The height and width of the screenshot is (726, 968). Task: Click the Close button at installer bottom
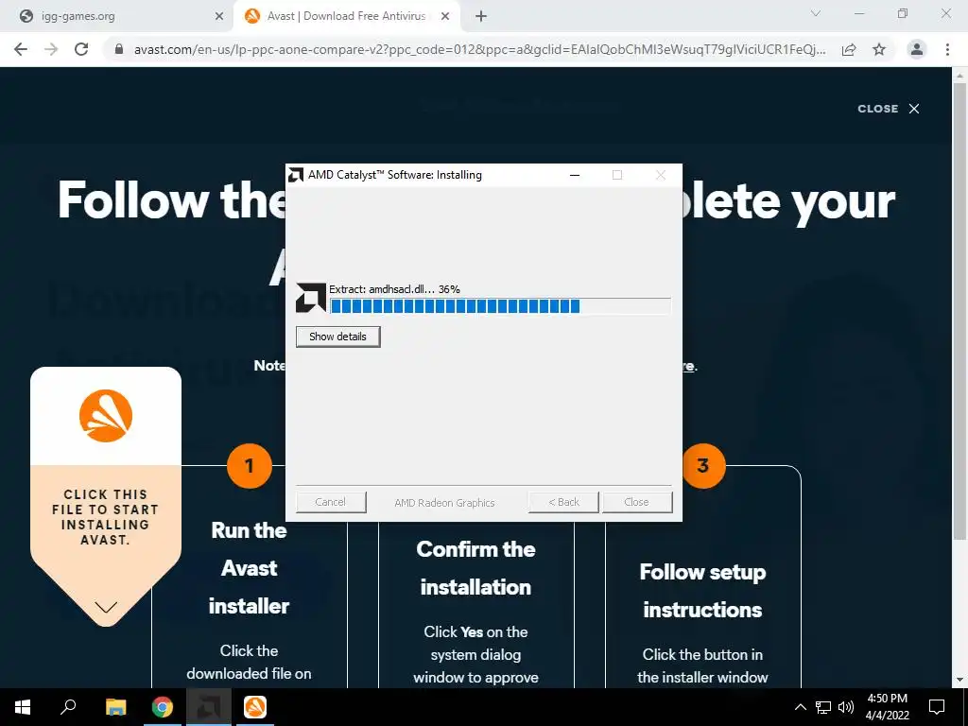pos(637,502)
